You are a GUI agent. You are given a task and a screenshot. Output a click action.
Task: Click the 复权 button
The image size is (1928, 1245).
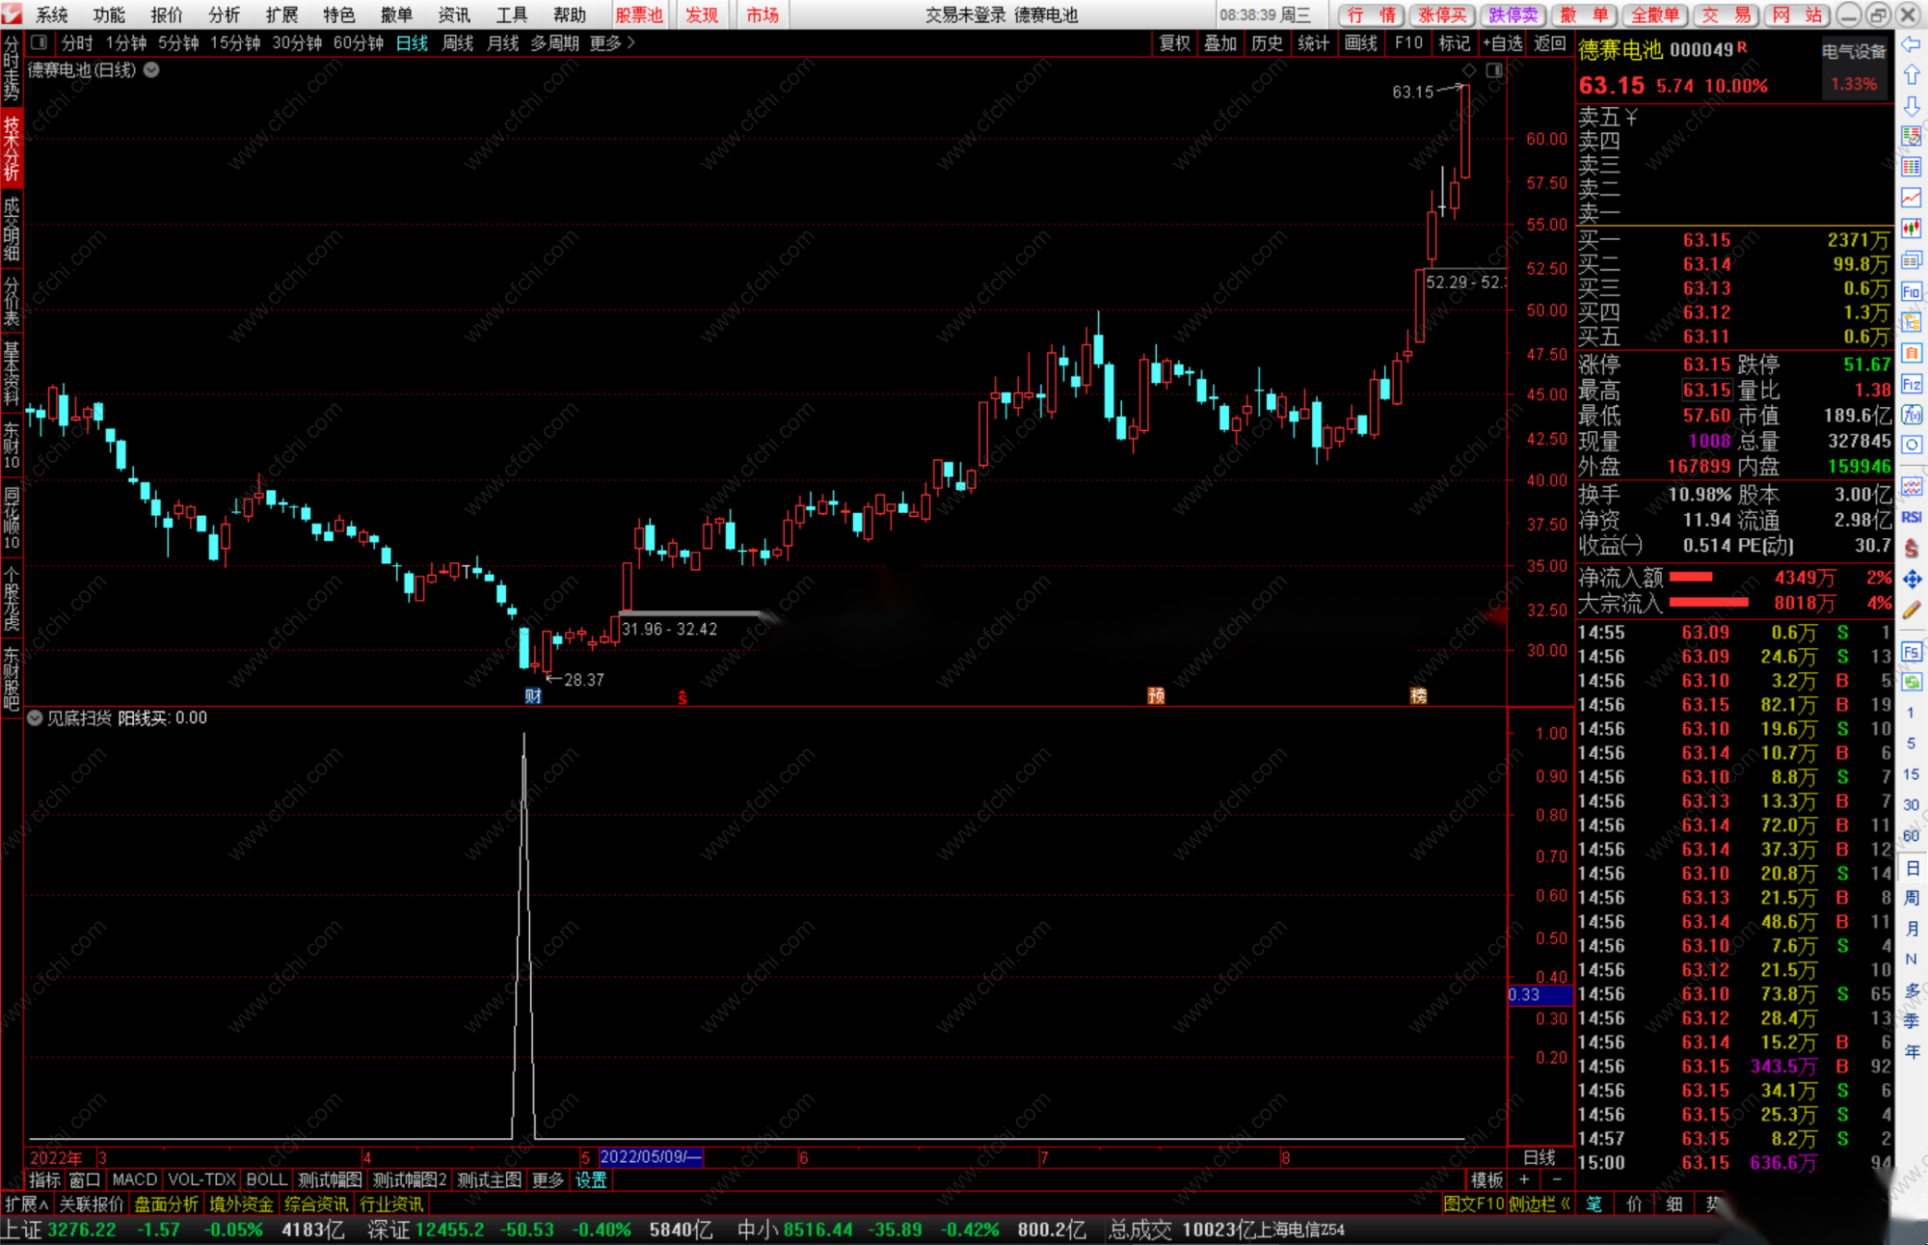coord(1175,42)
